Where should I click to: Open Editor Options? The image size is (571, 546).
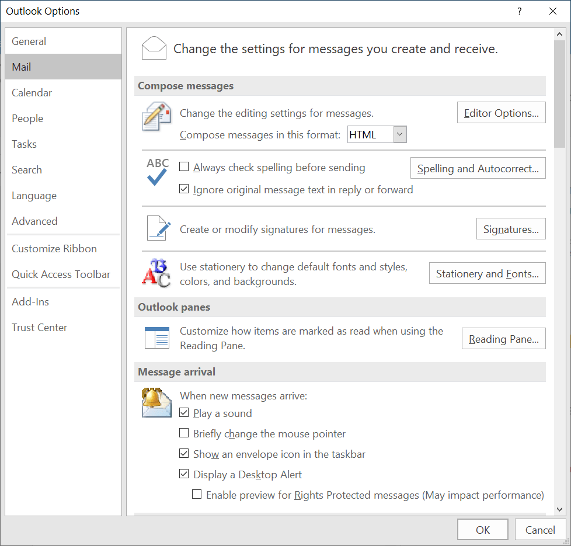501,113
